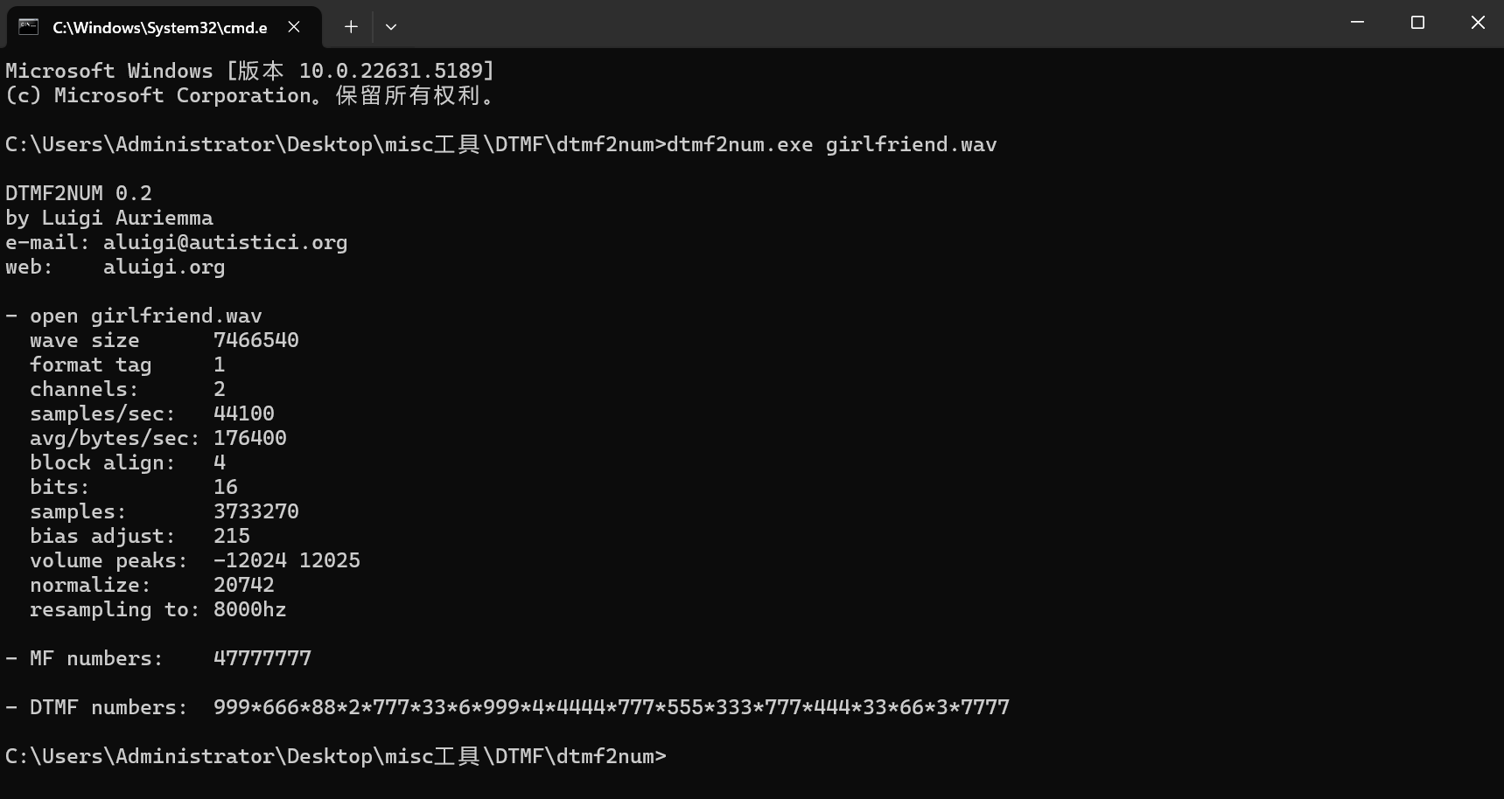
Task: Click the resampling to 8000hz line
Action: click(x=157, y=609)
